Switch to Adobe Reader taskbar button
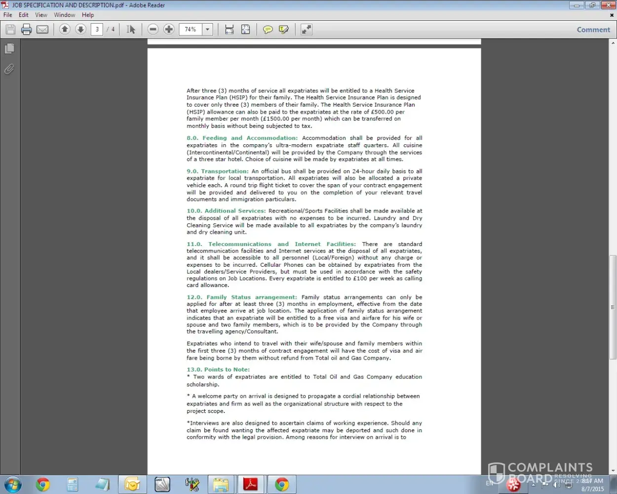 [x=251, y=485]
